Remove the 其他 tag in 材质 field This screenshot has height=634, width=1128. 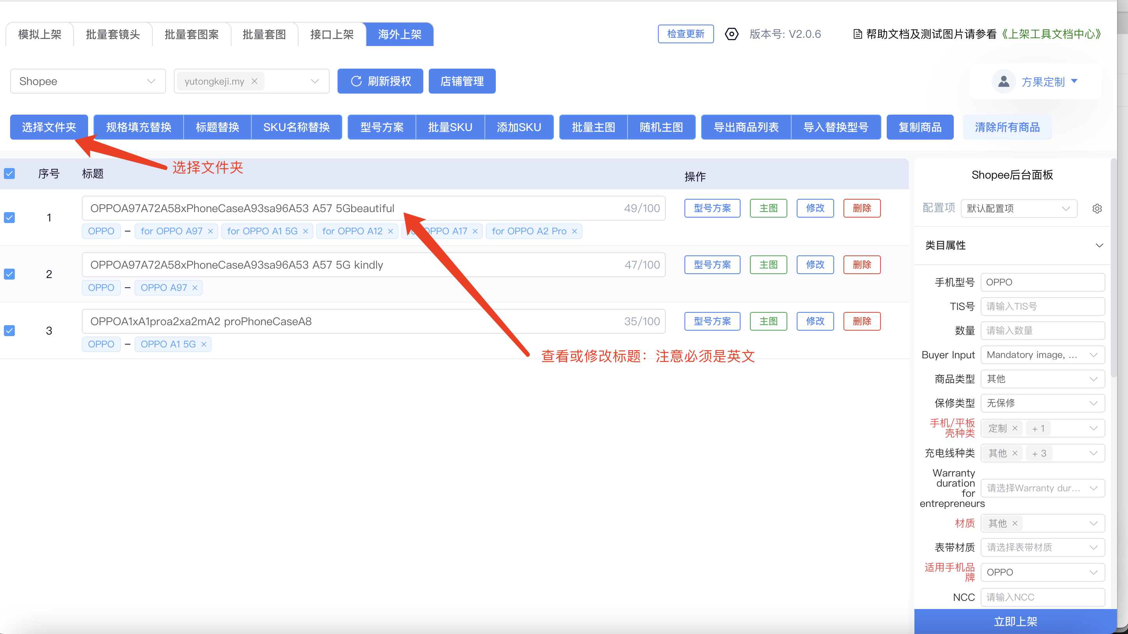(x=1015, y=523)
